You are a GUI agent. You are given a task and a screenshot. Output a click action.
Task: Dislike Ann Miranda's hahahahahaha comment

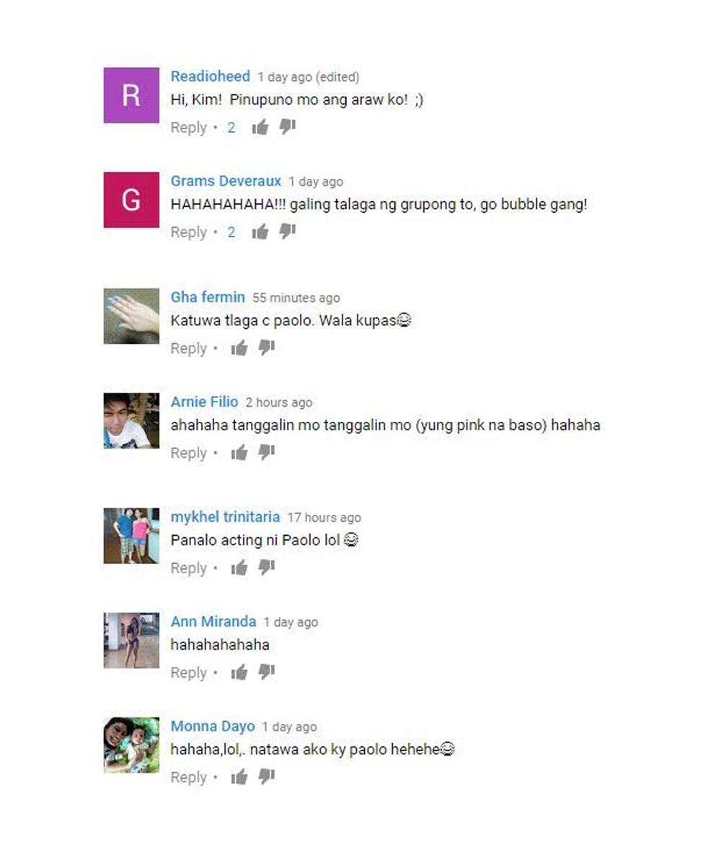266,672
